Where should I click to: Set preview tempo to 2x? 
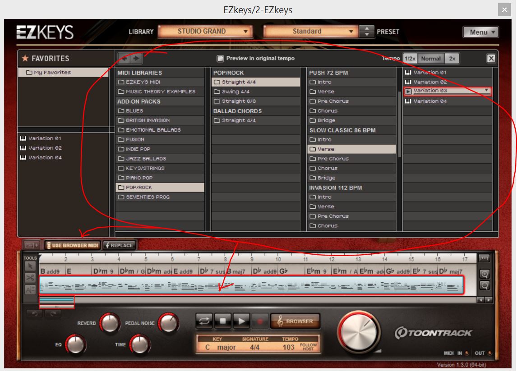tap(452, 58)
